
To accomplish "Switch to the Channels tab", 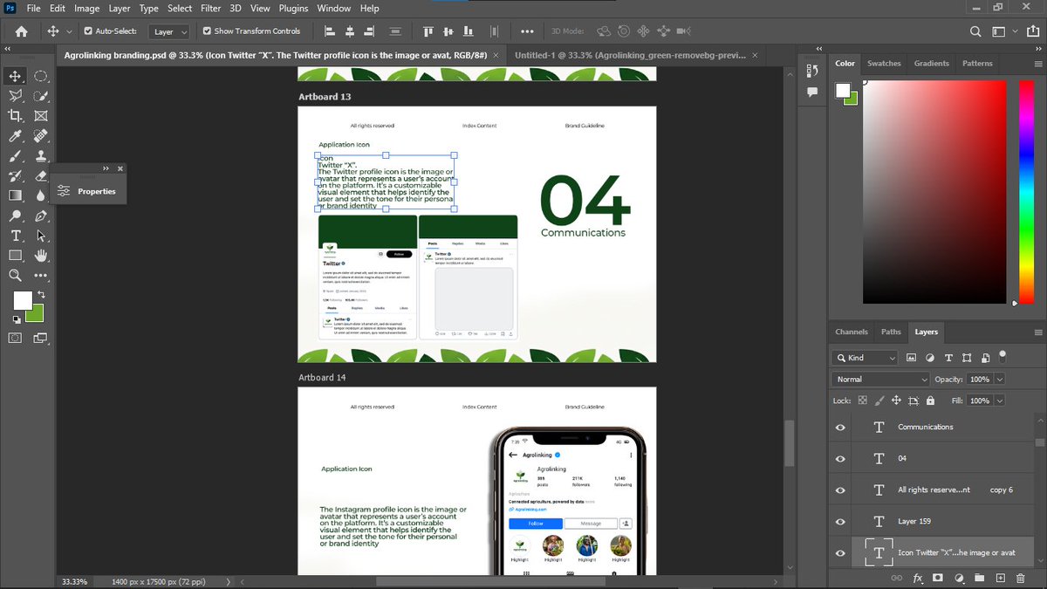I will point(852,332).
